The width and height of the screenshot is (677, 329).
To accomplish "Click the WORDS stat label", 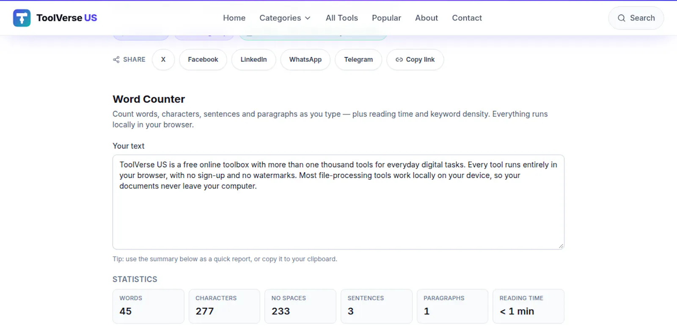I will pos(131,298).
